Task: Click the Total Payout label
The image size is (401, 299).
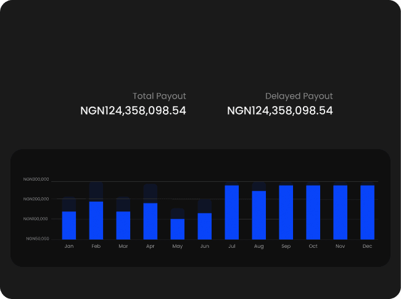Action: coord(159,96)
